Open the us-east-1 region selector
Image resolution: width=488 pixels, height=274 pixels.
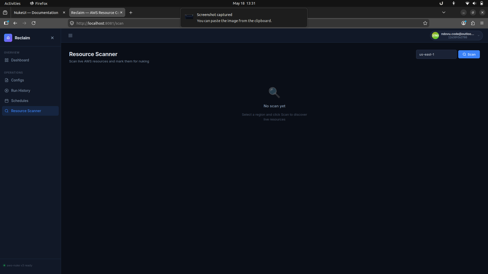click(436, 54)
